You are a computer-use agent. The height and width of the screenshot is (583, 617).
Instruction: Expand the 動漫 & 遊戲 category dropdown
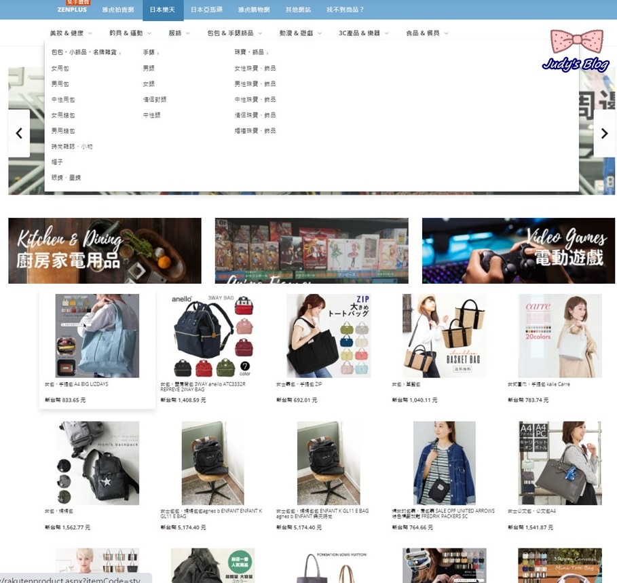point(300,33)
